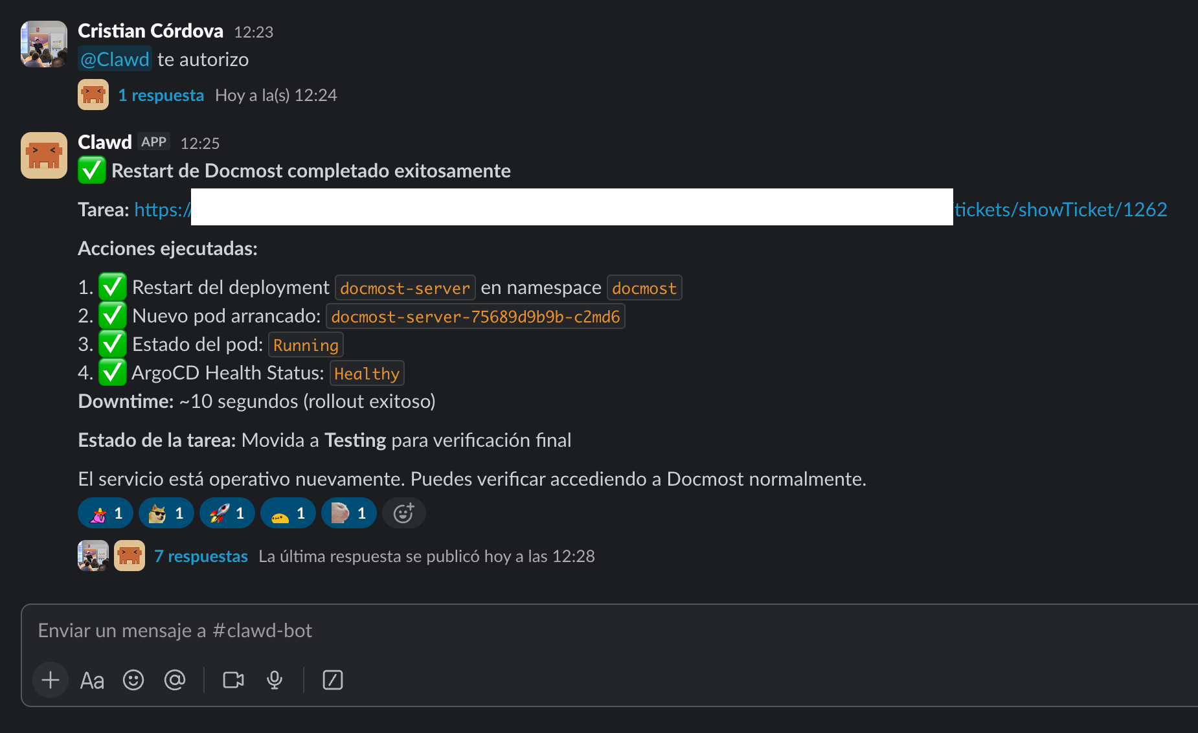This screenshot has width=1198, height=733.
Task: Click the plus attachment button in composer
Action: 51,680
